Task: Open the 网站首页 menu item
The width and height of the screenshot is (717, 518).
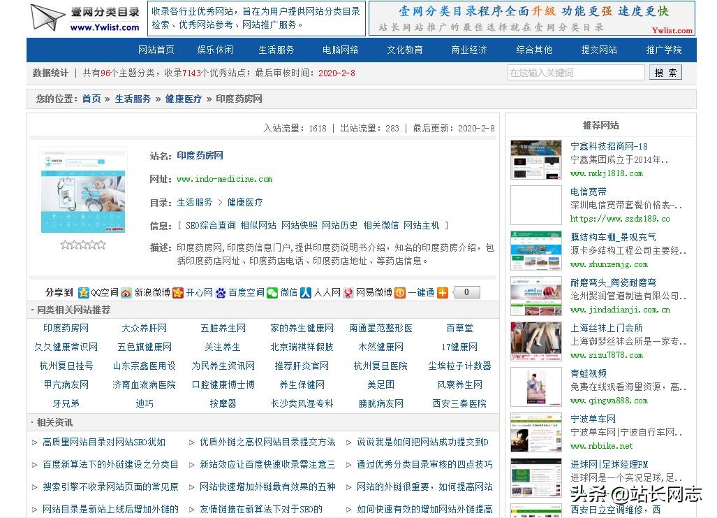Action: (x=156, y=50)
